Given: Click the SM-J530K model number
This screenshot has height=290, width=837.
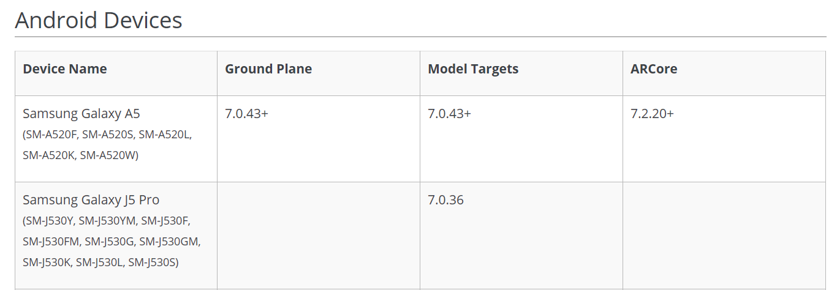Looking at the screenshot, I should (47, 262).
